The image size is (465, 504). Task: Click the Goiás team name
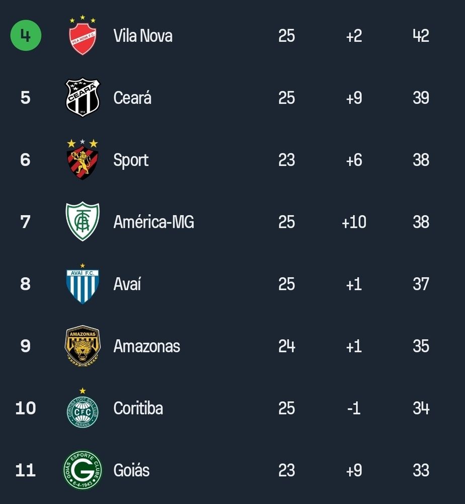click(131, 470)
